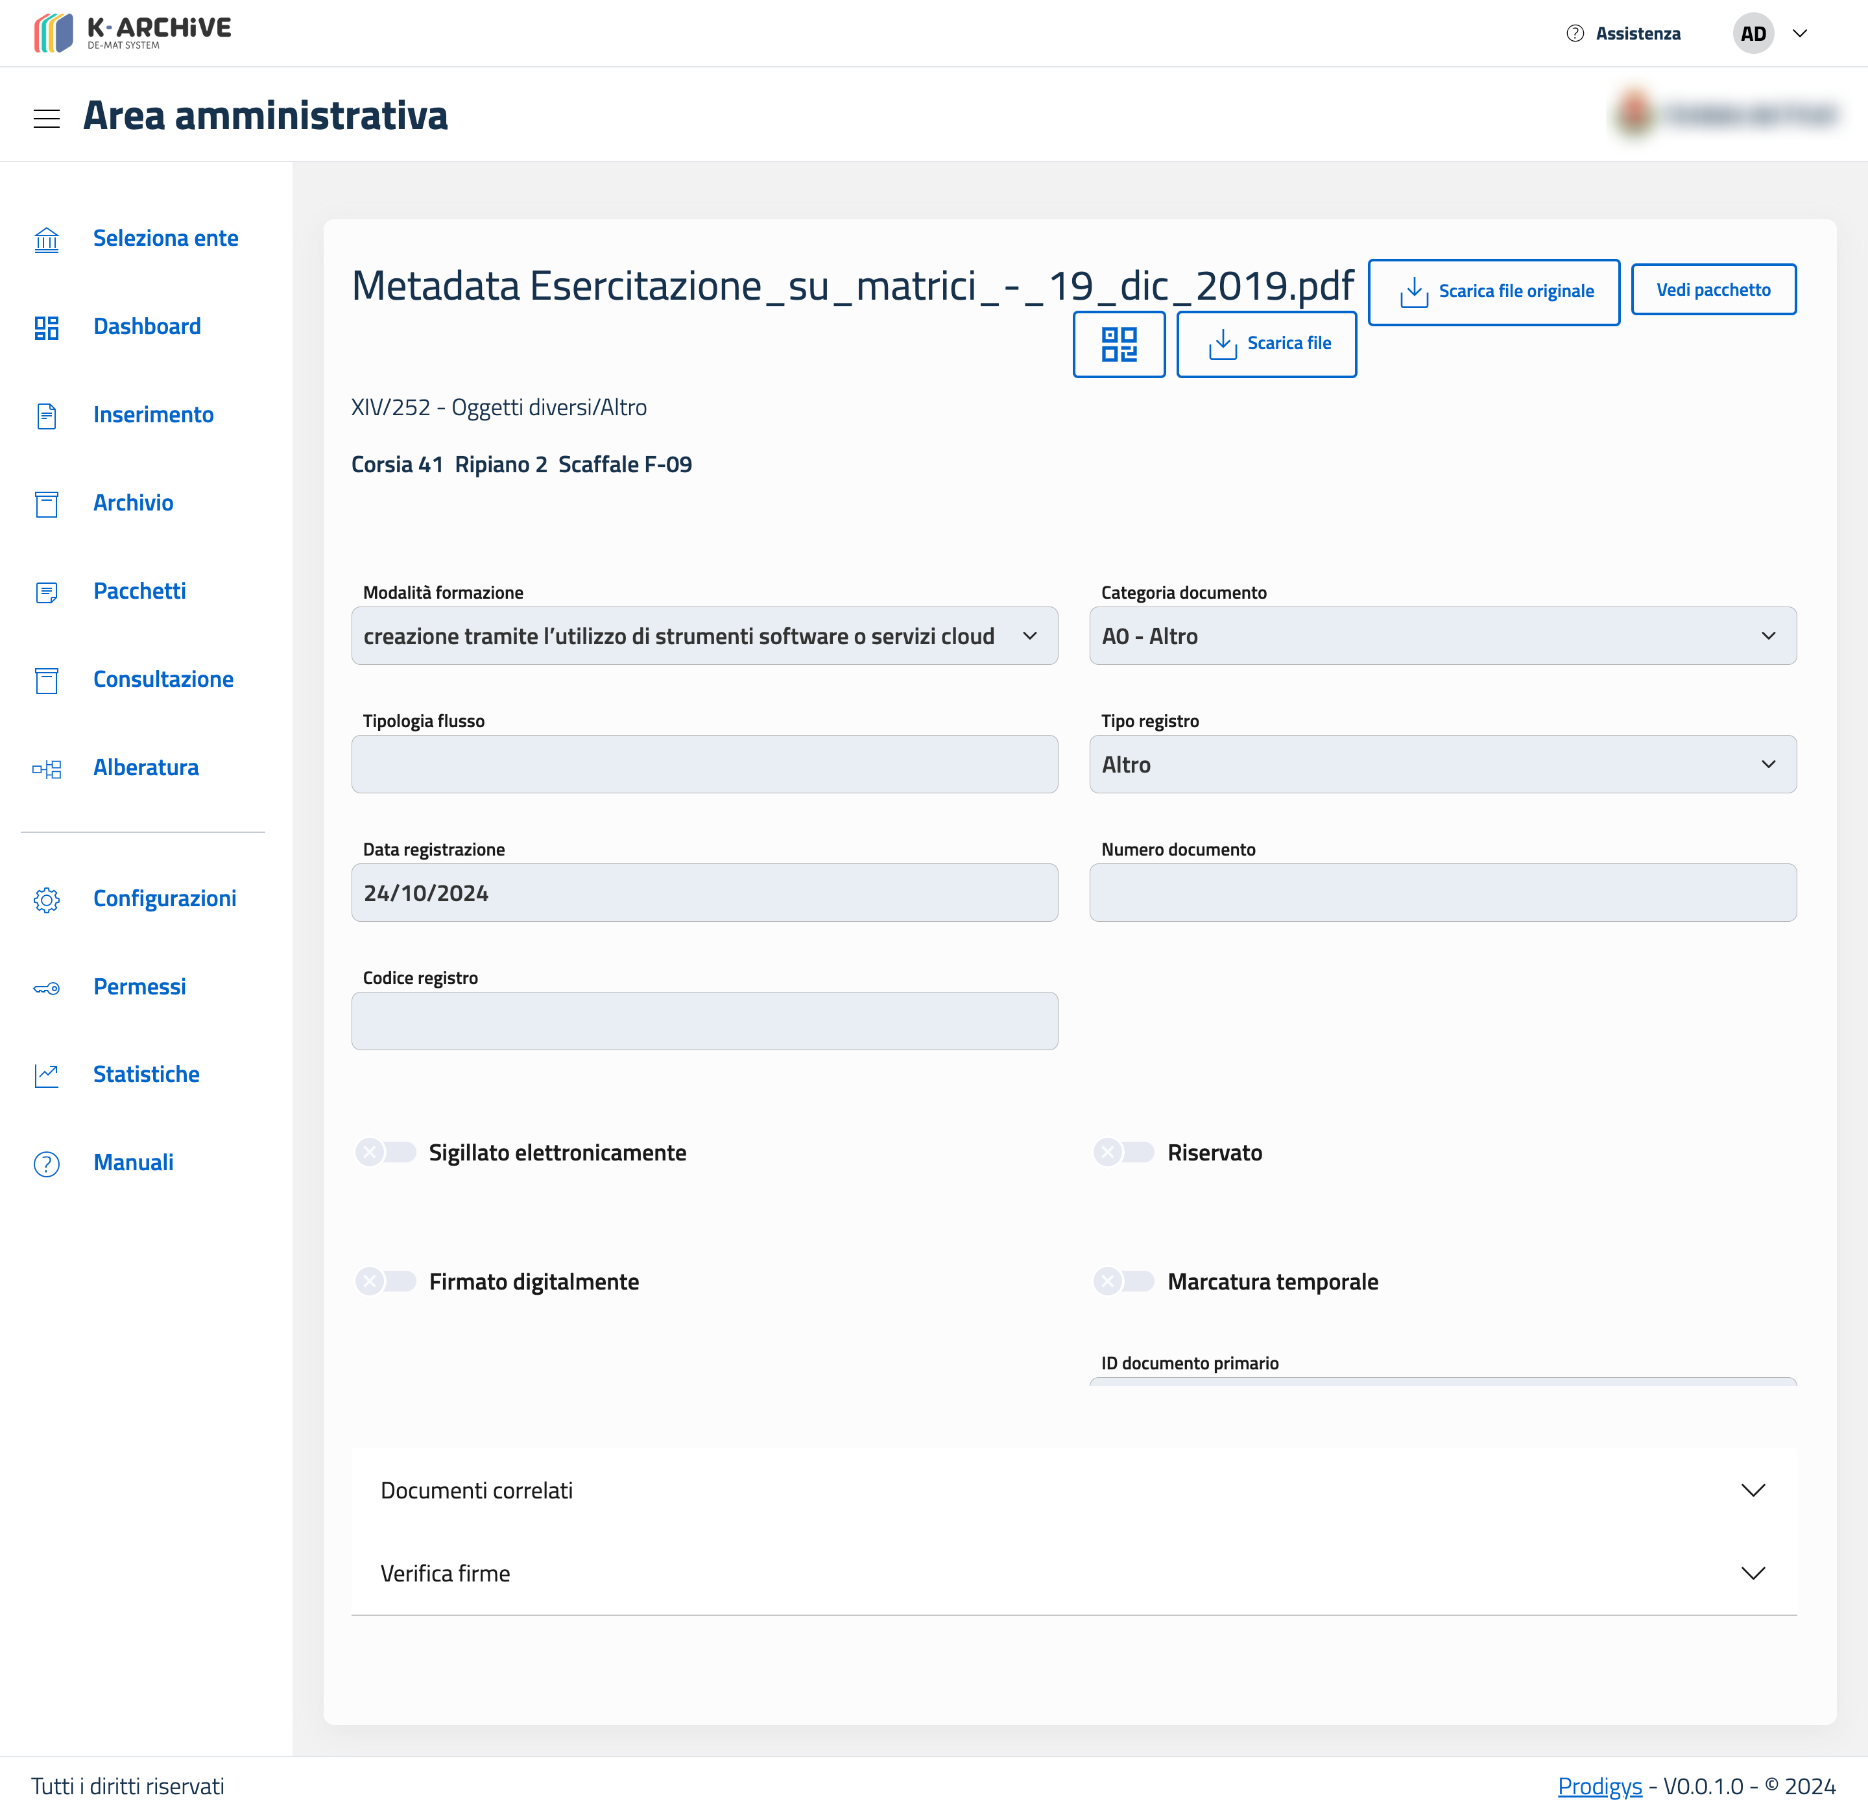1868x1815 pixels.
Task: Click the Statistiche chart icon
Action: (47, 1076)
